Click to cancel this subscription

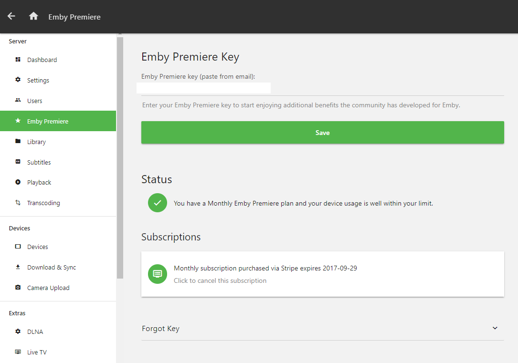pyautogui.click(x=220, y=280)
